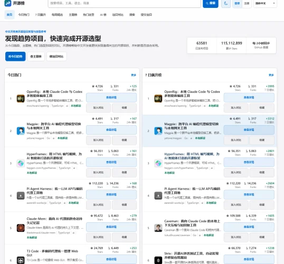Click 本地解读 link under OpenRig in 今日热门 panel
This screenshot has width=284, height=264.
76,106
